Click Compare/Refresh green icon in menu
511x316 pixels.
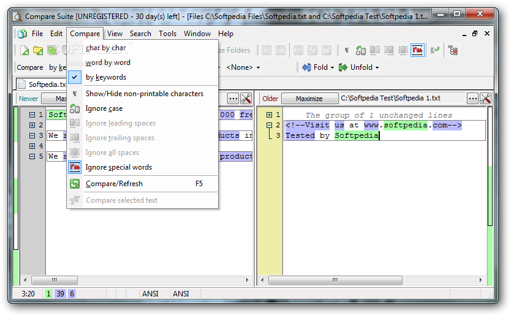coord(75,184)
